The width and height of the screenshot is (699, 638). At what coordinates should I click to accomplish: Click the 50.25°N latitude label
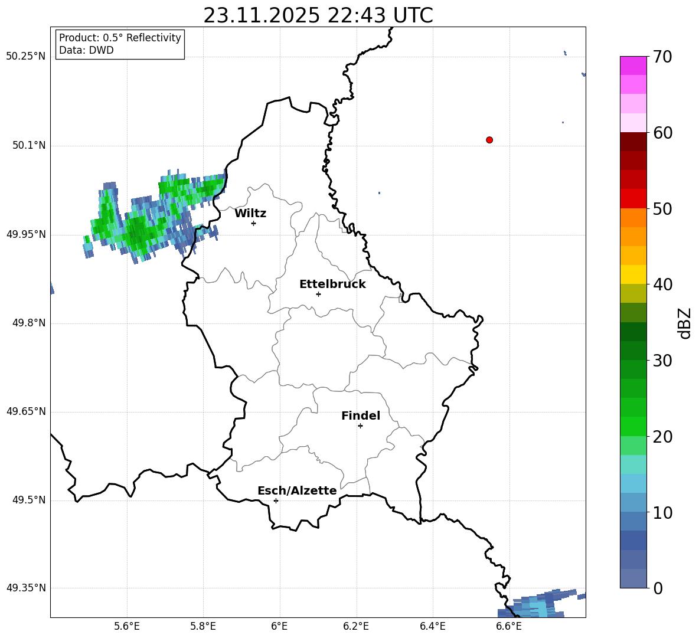26,57
